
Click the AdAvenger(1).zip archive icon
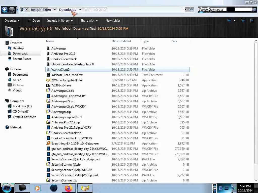point(48,90)
